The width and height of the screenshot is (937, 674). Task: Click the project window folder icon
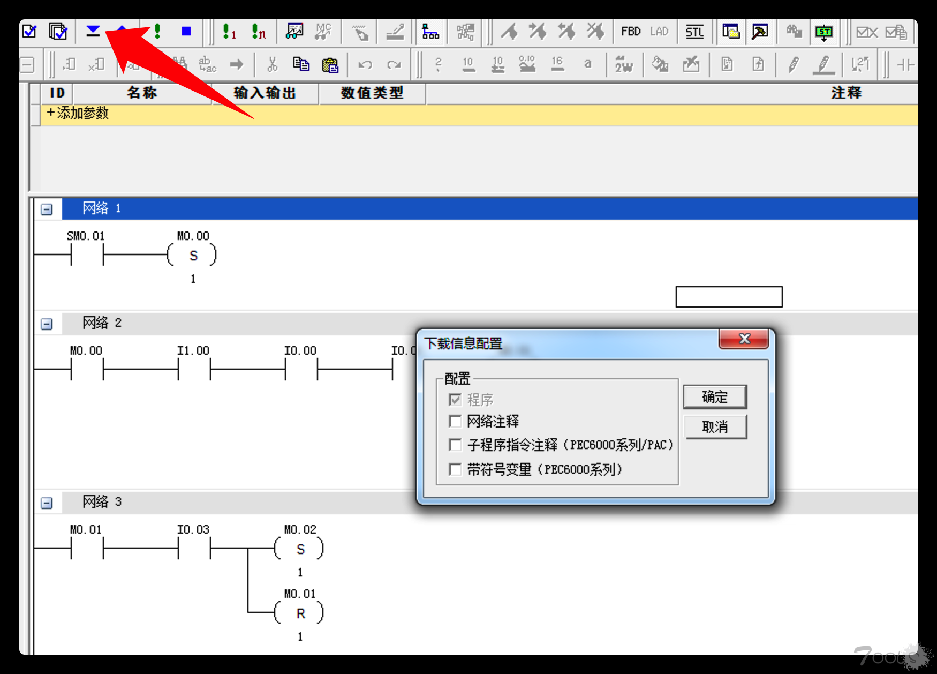(x=731, y=32)
